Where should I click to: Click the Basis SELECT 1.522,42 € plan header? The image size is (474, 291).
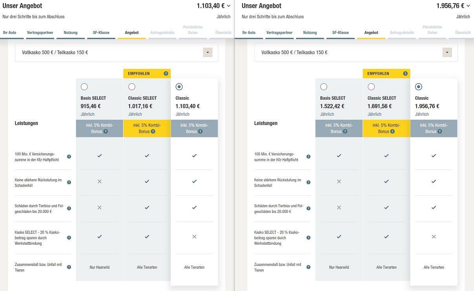[333, 98]
